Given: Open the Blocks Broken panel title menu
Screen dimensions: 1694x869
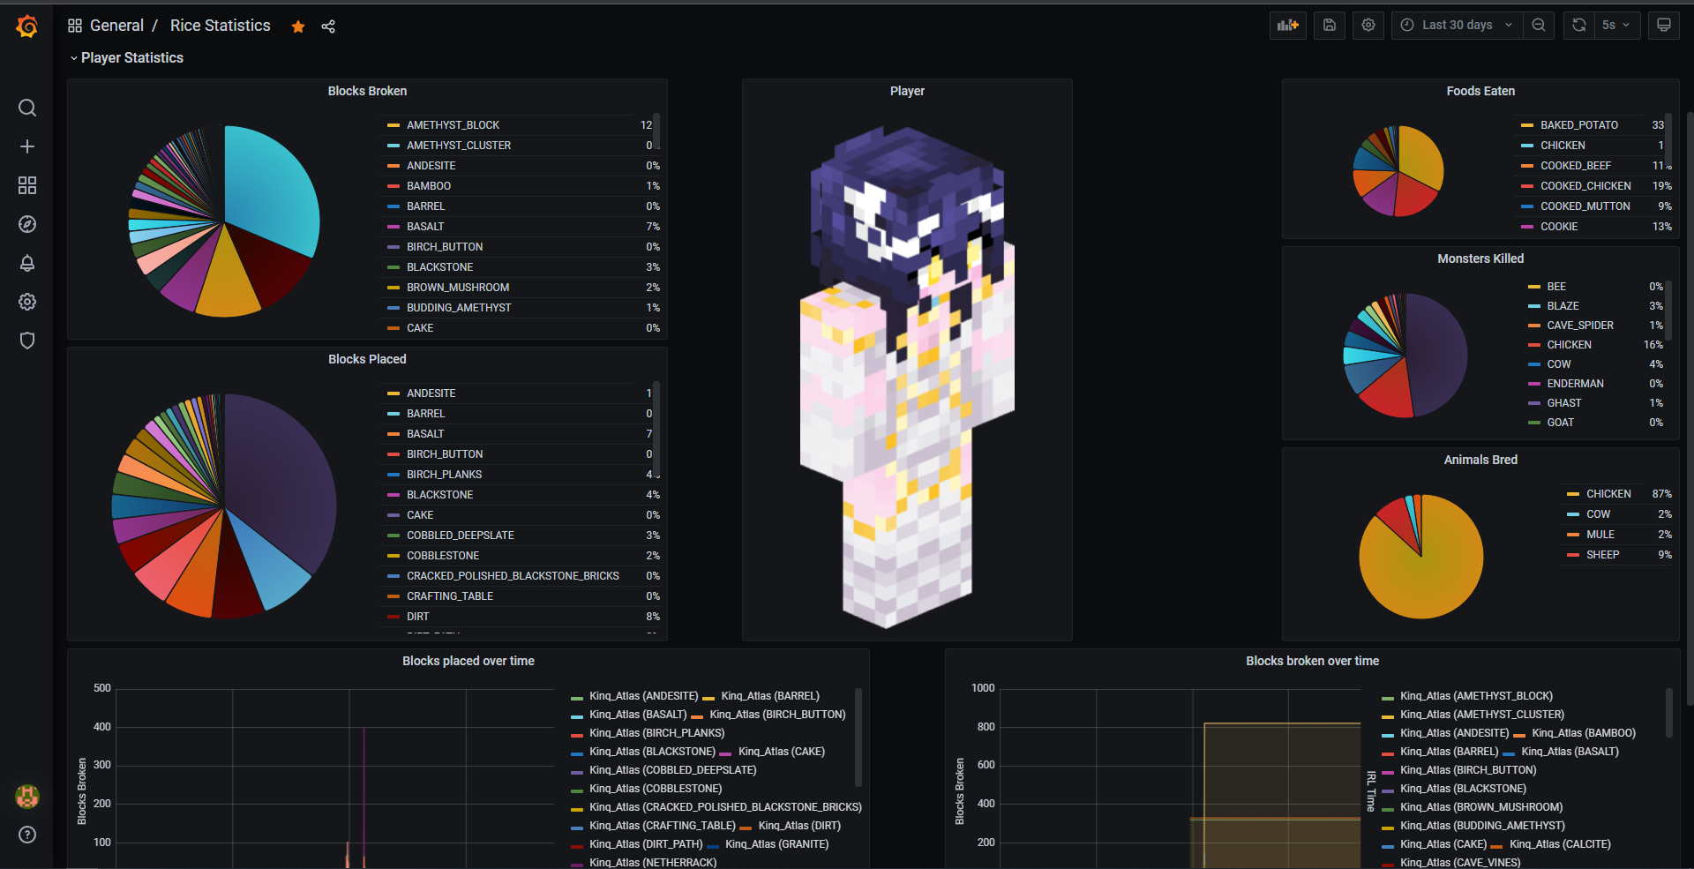Looking at the screenshot, I should [367, 91].
